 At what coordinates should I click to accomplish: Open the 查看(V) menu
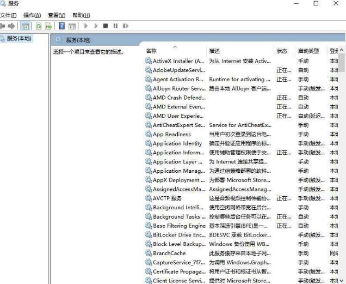point(57,15)
